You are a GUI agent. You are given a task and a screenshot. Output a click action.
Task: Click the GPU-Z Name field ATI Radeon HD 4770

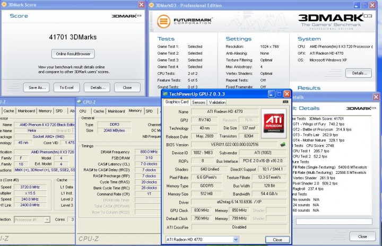224,111
